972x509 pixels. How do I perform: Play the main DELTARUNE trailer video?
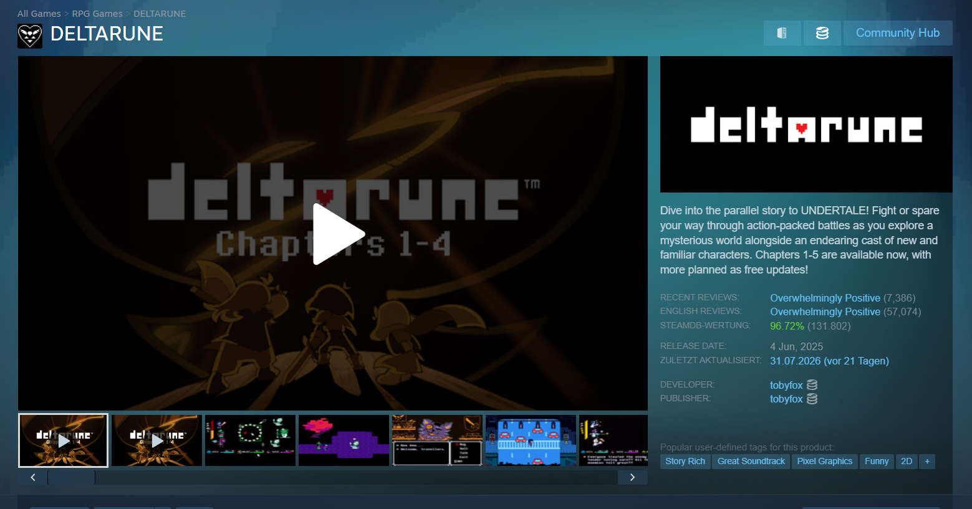click(338, 234)
